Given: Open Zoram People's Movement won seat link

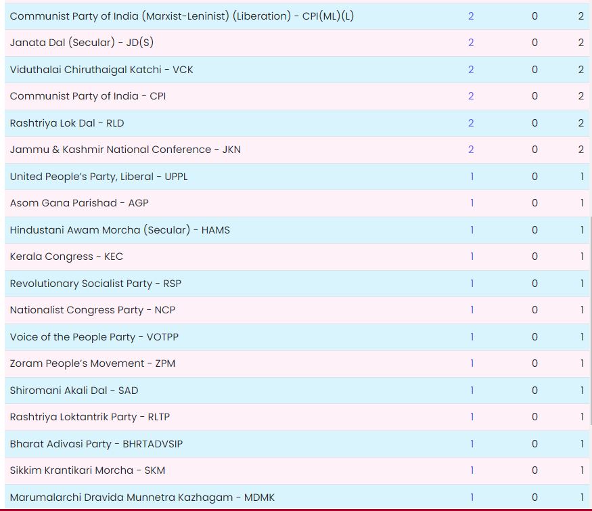Looking at the screenshot, I should (472, 363).
